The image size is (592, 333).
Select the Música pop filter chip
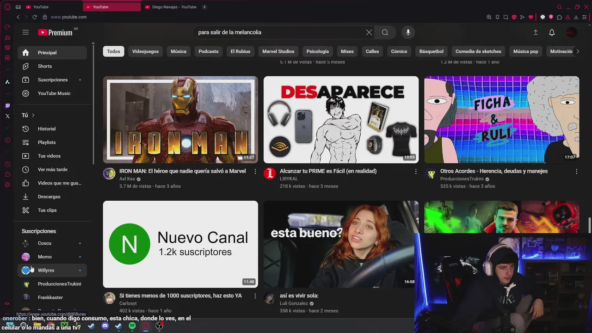(x=526, y=51)
